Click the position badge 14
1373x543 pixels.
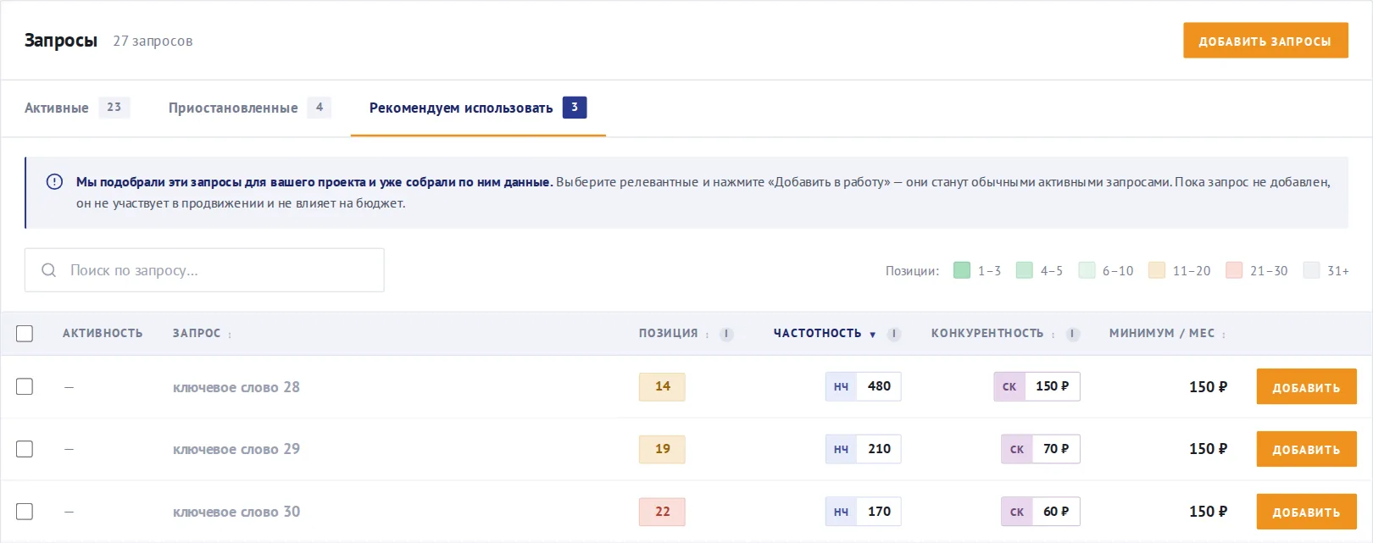(x=662, y=386)
